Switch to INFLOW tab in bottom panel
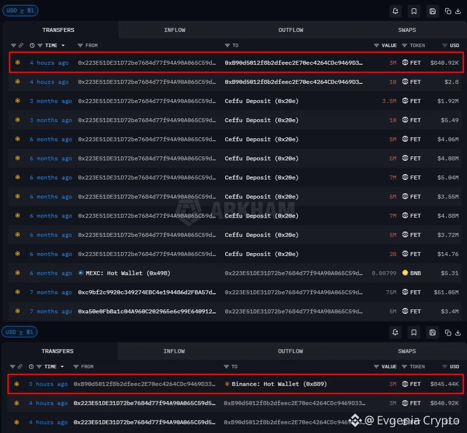This screenshot has height=433, width=467. pos(174,351)
